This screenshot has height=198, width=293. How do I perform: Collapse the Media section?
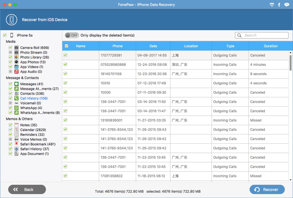point(11,41)
